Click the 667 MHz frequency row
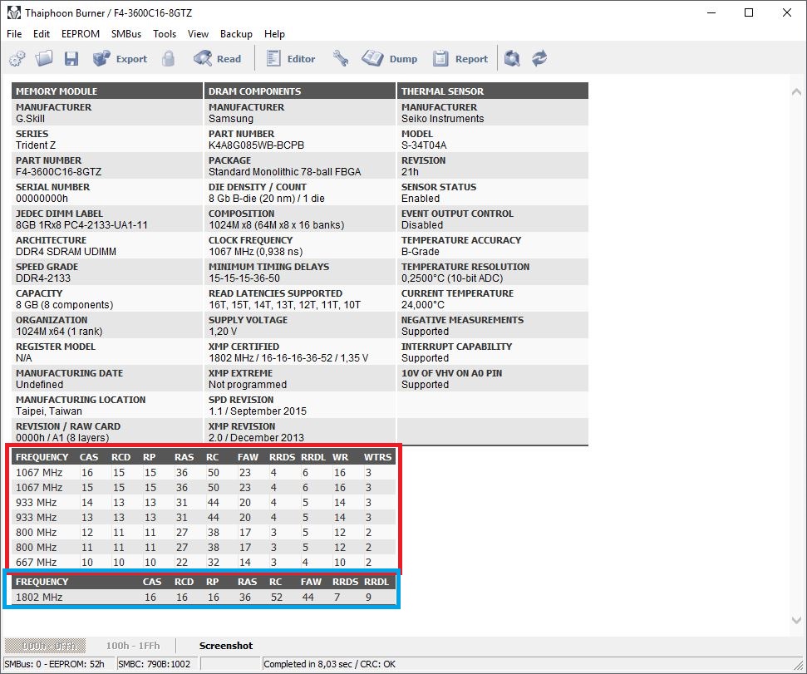 pos(204,563)
